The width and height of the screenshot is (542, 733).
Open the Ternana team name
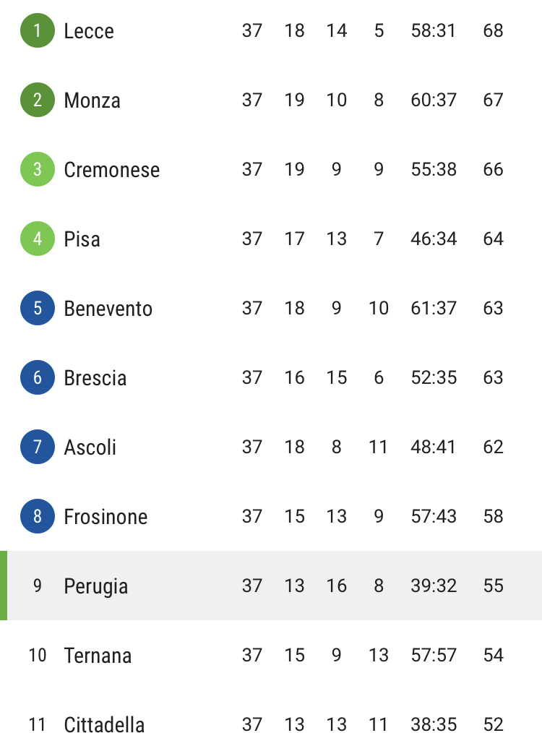pos(98,656)
